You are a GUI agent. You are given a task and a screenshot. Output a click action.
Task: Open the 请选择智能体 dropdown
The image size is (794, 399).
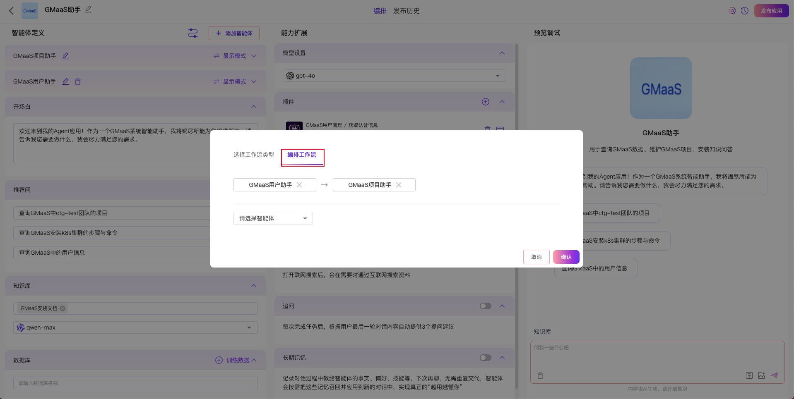click(273, 218)
